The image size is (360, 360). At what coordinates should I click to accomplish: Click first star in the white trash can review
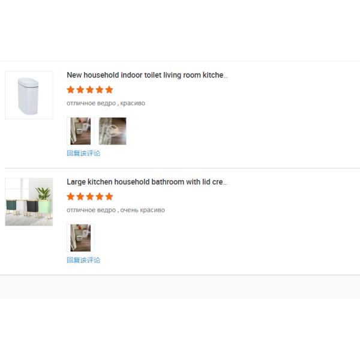71,90
